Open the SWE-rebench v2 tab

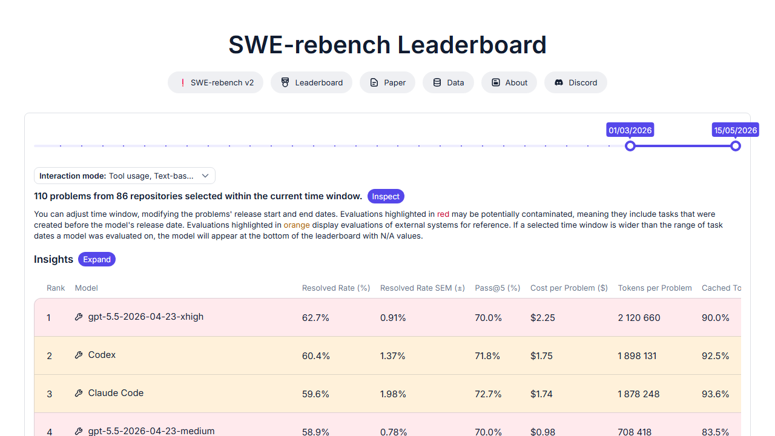[x=216, y=82]
